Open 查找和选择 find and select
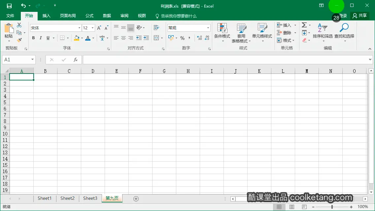This screenshot has height=211, width=375. (x=344, y=32)
